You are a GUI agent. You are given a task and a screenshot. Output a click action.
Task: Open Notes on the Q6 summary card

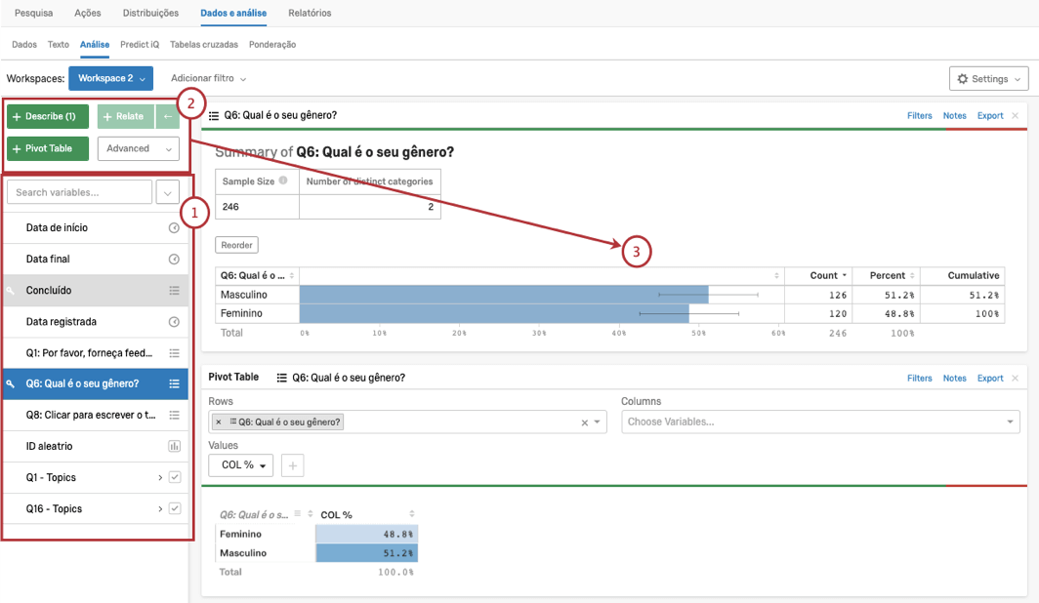(x=955, y=116)
